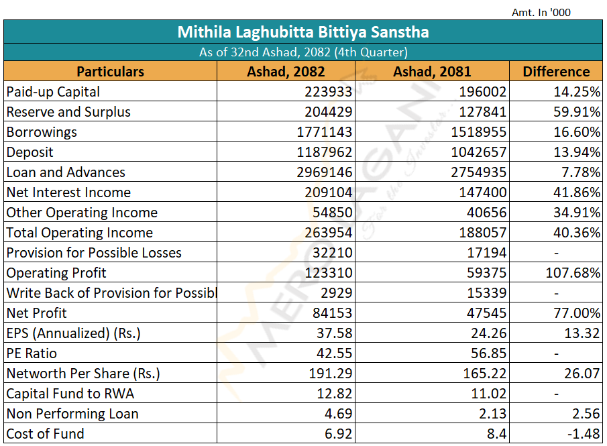The height and width of the screenshot is (446, 607).
Task: Select the PE Ratio row label
Action: pyautogui.click(x=32, y=354)
